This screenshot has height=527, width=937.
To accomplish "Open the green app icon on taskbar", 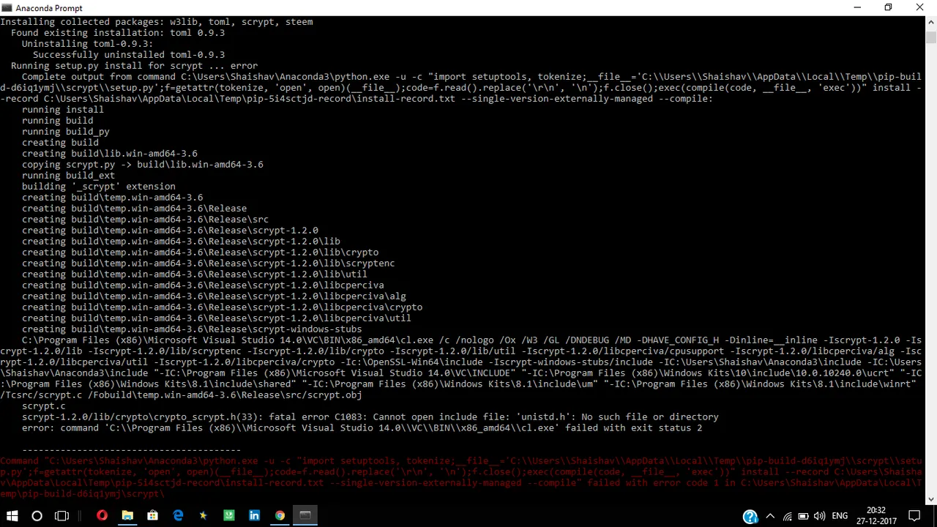I will point(229,516).
